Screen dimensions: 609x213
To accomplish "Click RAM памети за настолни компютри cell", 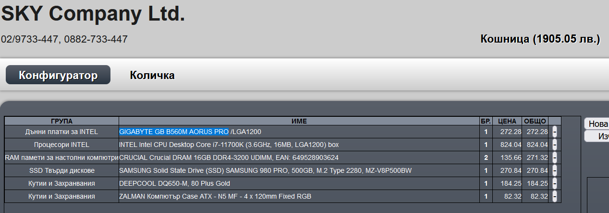I will coord(61,157).
